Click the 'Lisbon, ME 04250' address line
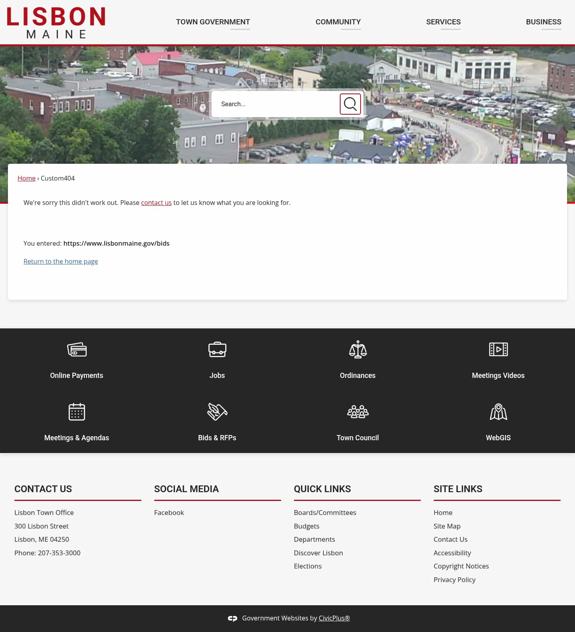The width and height of the screenshot is (575, 632). click(x=42, y=539)
